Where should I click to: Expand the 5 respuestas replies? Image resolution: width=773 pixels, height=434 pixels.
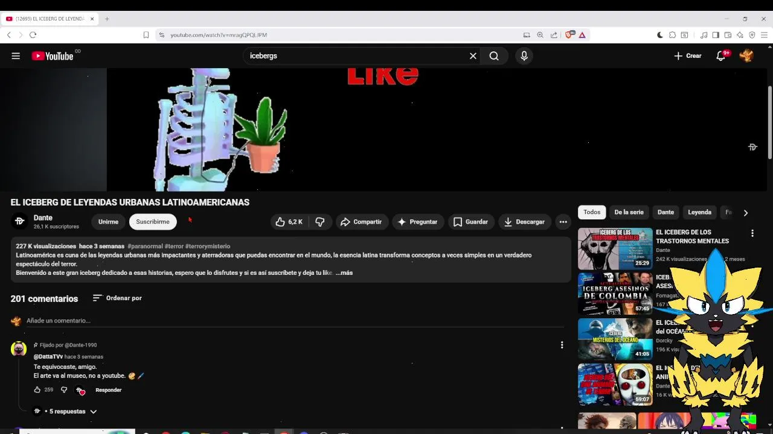pos(66,411)
